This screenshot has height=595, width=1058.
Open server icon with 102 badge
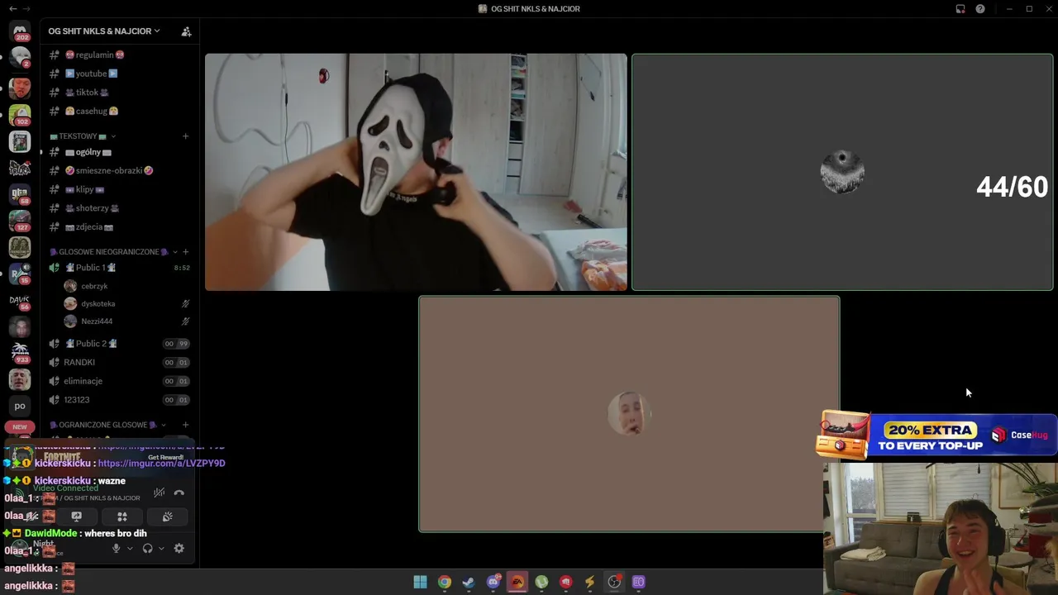tap(20, 114)
